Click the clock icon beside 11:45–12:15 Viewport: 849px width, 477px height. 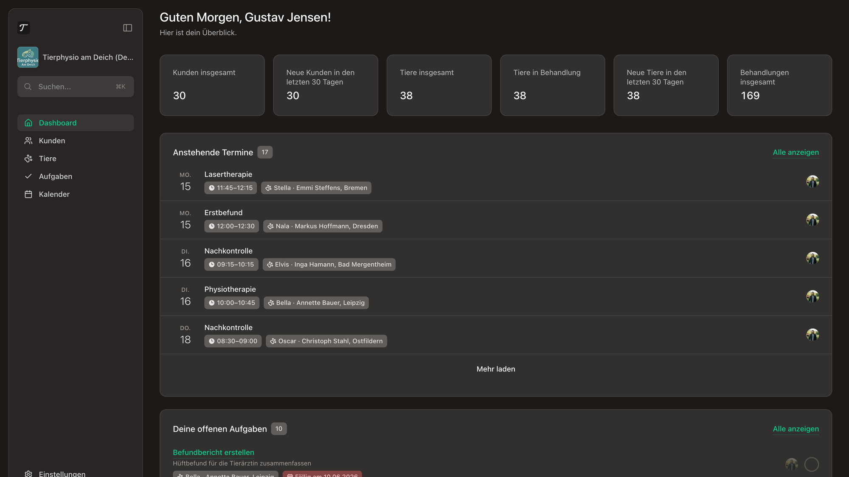pyautogui.click(x=211, y=188)
